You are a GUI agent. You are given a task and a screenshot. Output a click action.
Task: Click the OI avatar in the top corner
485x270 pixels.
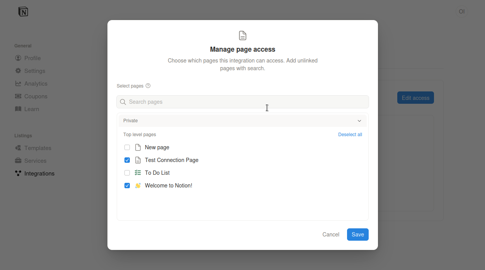click(x=461, y=11)
